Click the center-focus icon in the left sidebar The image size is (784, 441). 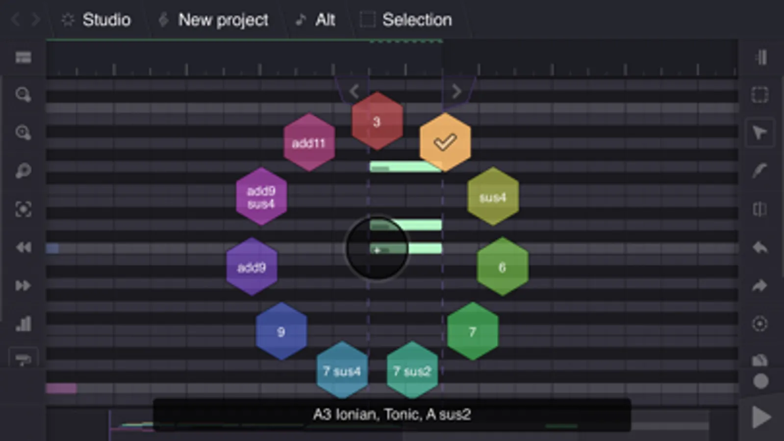22,209
